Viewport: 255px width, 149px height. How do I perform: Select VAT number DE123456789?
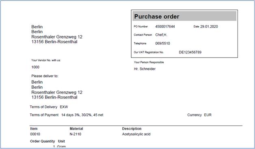click(x=190, y=52)
